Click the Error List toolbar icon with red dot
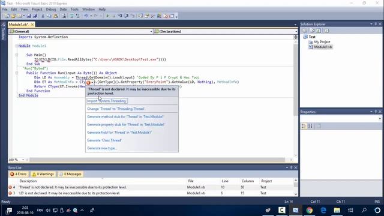This screenshot has height=216, width=384. coord(166,16)
